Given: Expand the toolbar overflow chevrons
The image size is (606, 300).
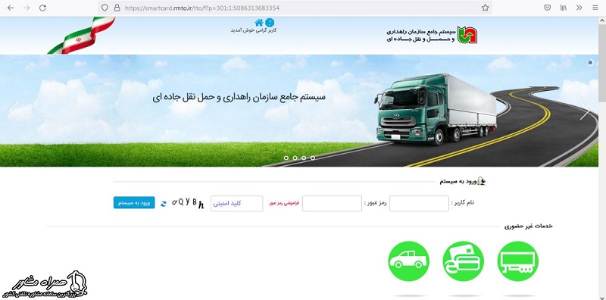Looking at the screenshot, I should [x=579, y=8].
